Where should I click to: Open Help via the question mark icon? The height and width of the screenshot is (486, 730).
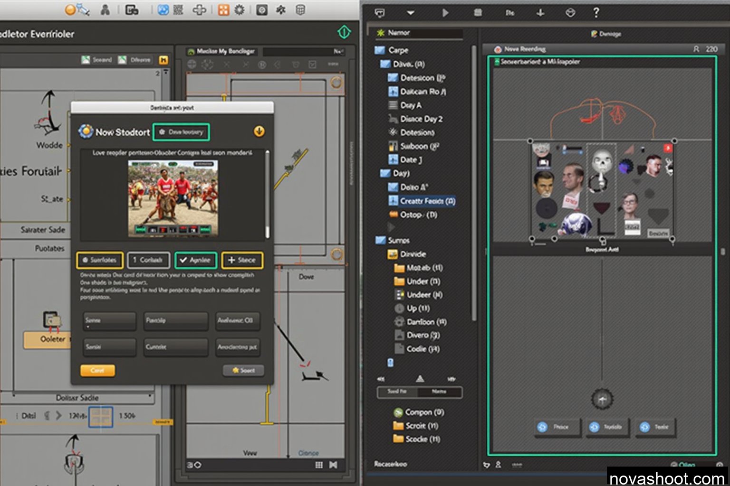pyautogui.click(x=596, y=13)
